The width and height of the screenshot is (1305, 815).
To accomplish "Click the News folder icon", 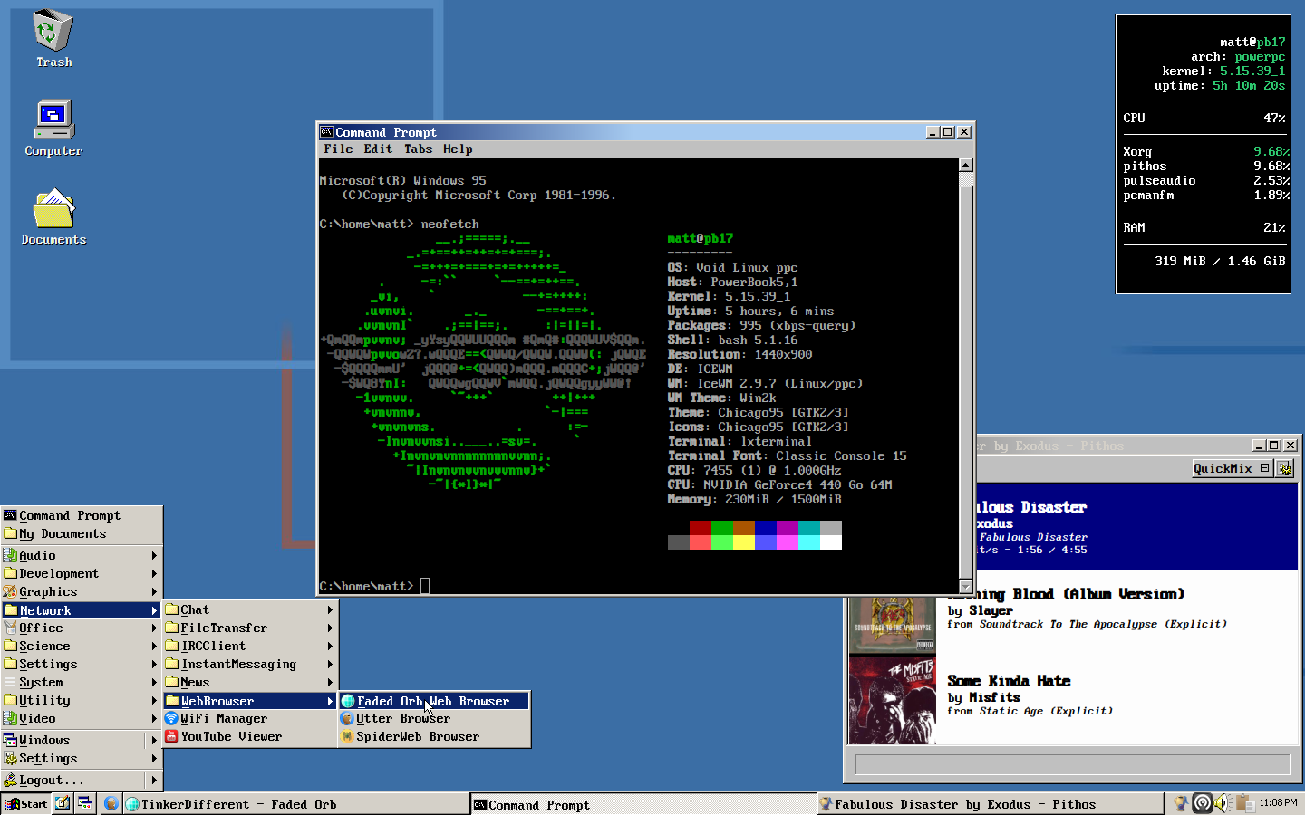I will (x=172, y=682).
